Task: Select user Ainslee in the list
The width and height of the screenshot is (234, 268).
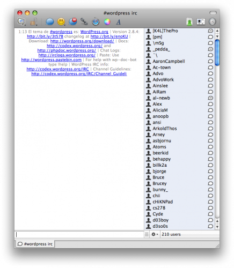Action: coord(180,86)
